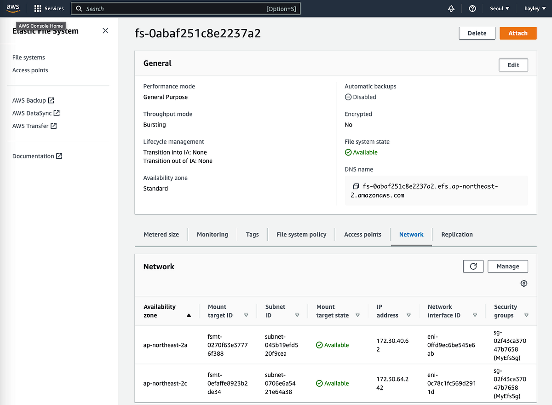Go to File systems in sidebar

pos(29,58)
